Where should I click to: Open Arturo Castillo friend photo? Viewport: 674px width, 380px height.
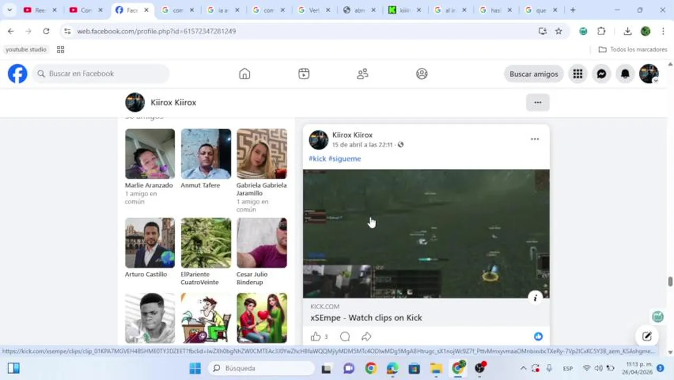(x=150, y=243)
